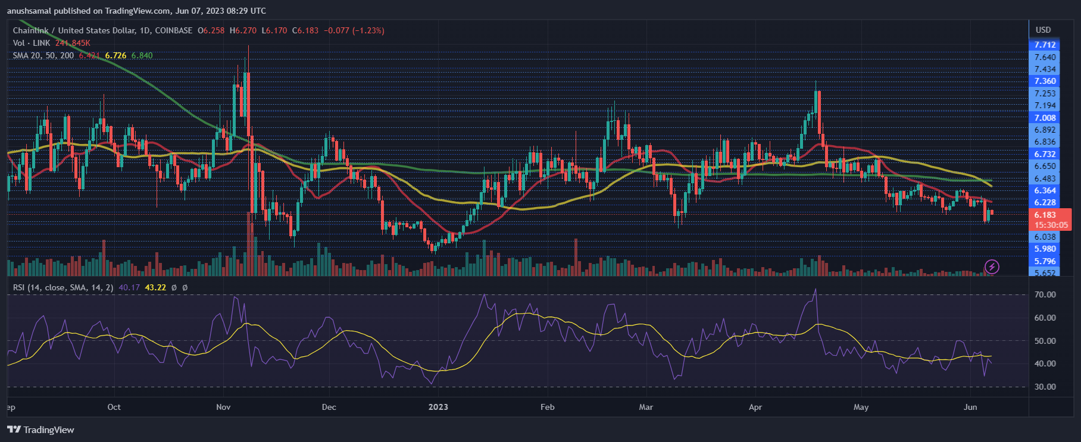Select the Vol · LINK indicator legend

click(x=32, y=43)
